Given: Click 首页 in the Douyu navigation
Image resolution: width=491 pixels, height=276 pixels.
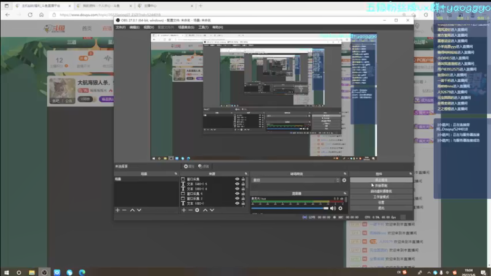Looking at the screenshot, I should (87, 28).
